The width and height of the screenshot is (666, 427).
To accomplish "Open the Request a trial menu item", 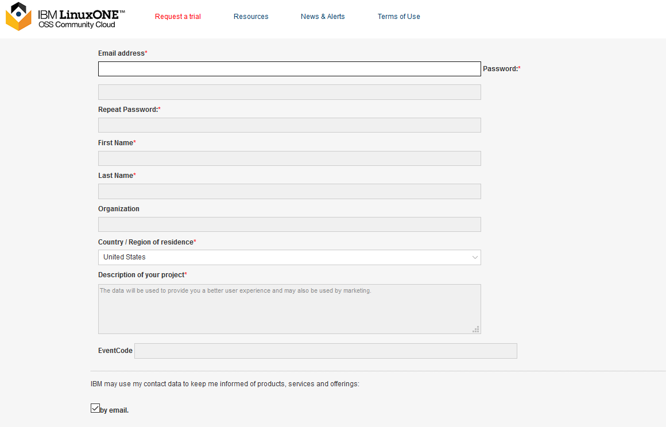I will pos(177,17).
